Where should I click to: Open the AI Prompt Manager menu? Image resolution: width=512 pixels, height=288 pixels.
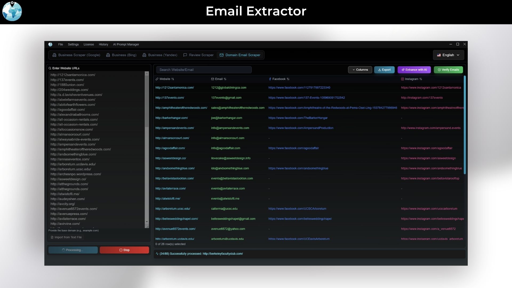tap(126, 45)
